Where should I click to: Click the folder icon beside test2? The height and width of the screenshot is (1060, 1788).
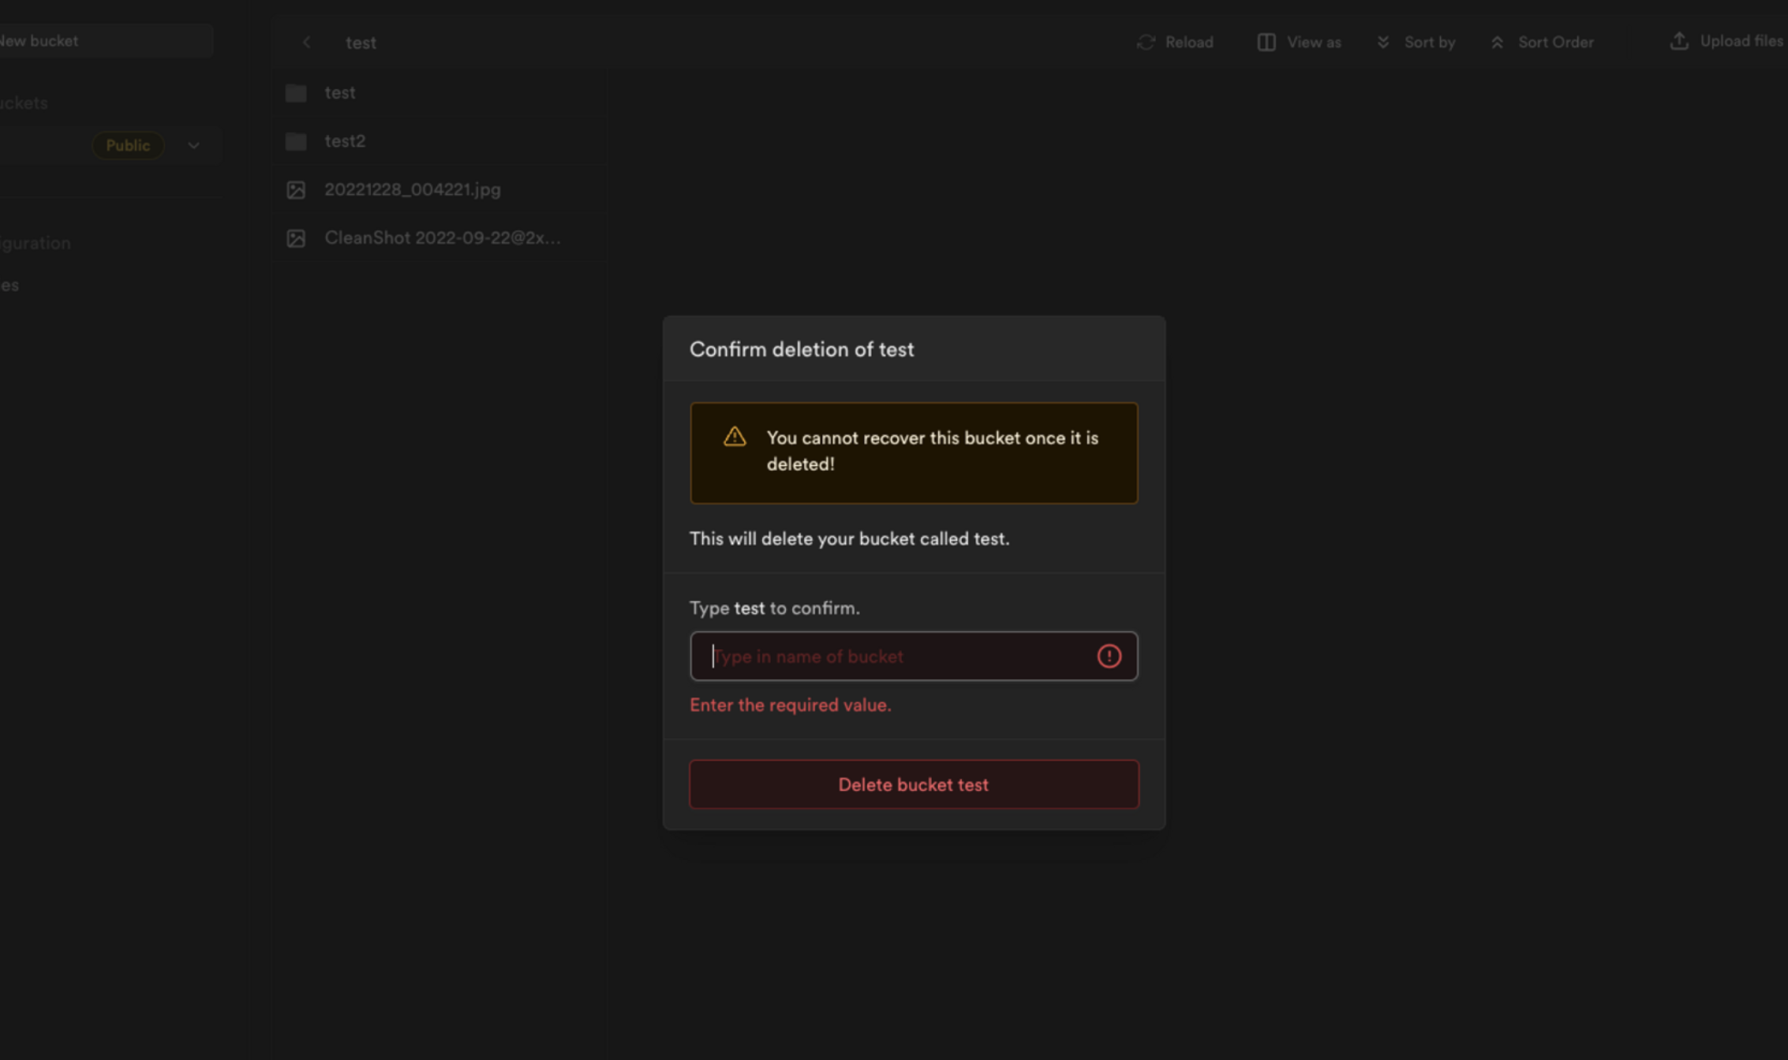[x=296, y=140]
